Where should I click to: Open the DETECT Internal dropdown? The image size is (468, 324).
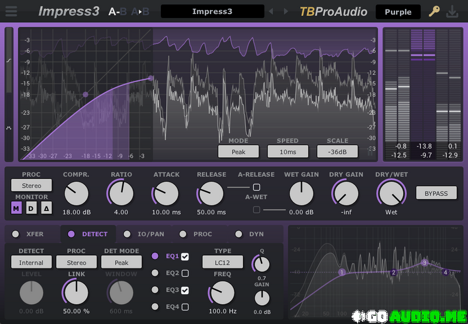pos(31,263)
